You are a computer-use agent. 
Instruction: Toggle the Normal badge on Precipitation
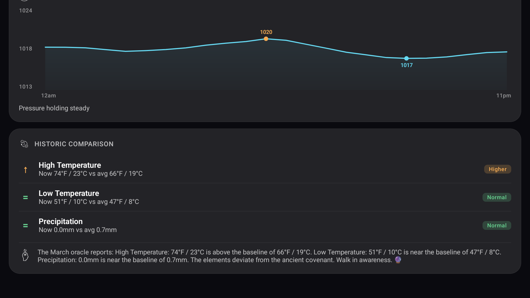(x=496, y=225)
